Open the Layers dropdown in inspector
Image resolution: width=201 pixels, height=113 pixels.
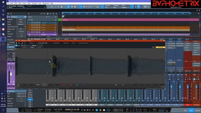tap(22, 24)
